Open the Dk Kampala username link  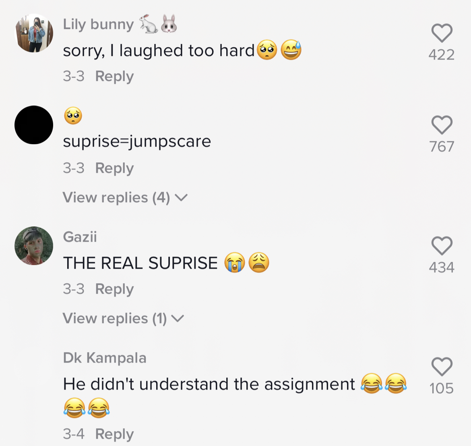(105, 358)
